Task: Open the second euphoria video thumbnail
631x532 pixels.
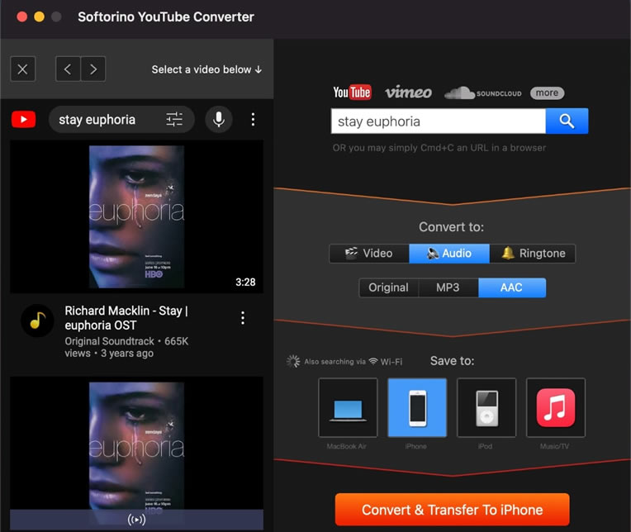Action: tap(137, 454)
